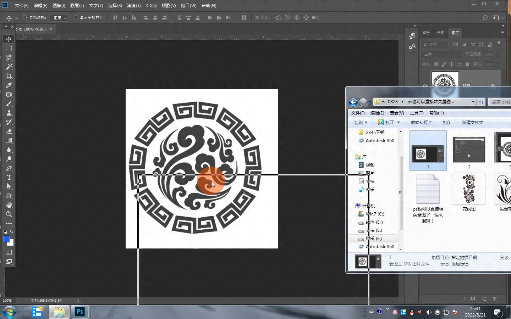Screen dimensions: 511x319
Task: Open the layer blend mode dropdown 正常
Action: [441, 54]
